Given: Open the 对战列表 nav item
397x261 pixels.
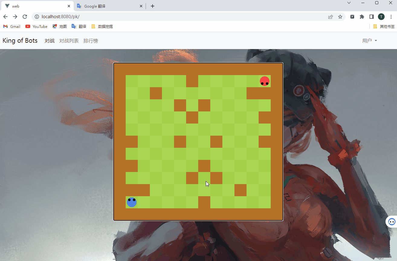Looking at the screenshot, I should pyautogui.click(x=69, y=41).
